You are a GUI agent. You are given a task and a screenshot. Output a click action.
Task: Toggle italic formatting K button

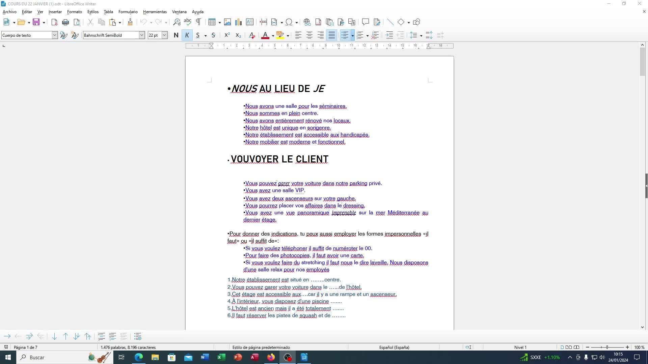coord(187,35)
